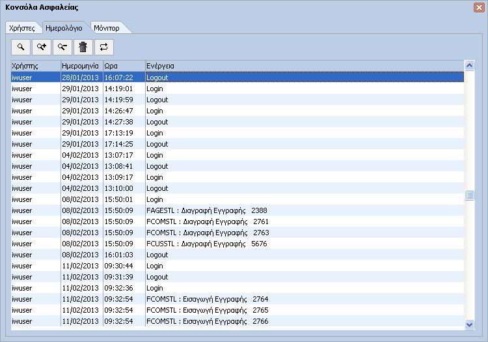
Task: Click the Ενέργεια column header
Action: click(x=305, y=66)
